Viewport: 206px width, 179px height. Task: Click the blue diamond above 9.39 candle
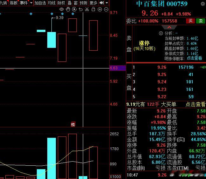tap(52, 14)
